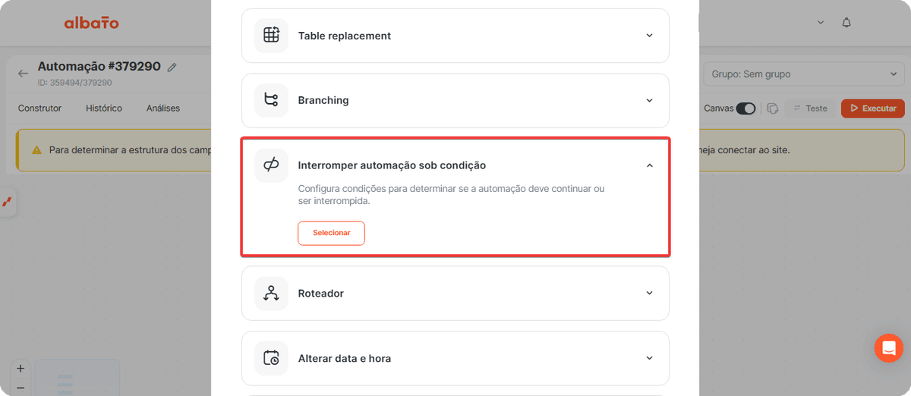911x396 pixels.
Task: Go back with the left arrow
Action: pyautogui.click(x=24, y=74)
